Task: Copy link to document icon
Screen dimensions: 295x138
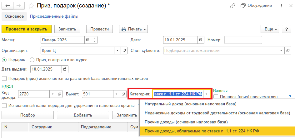Action: click(232, 6)
